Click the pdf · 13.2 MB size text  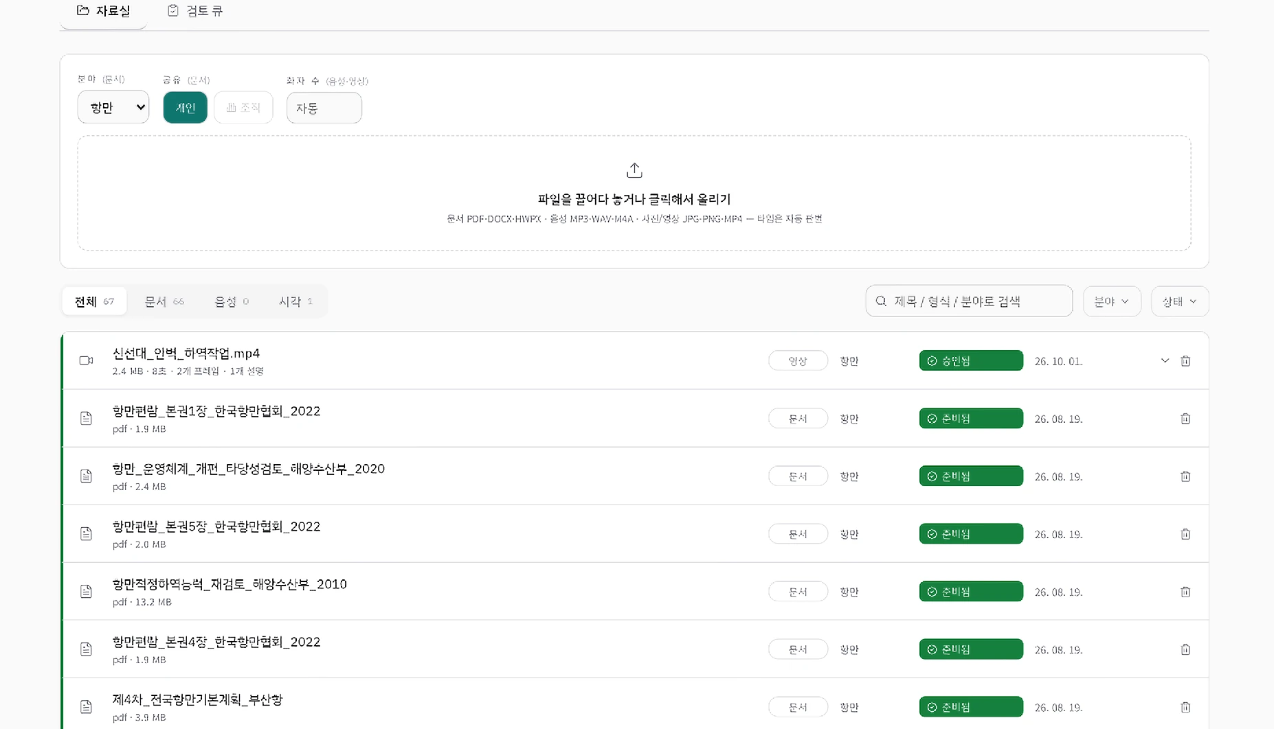click(x=142, y=602)
